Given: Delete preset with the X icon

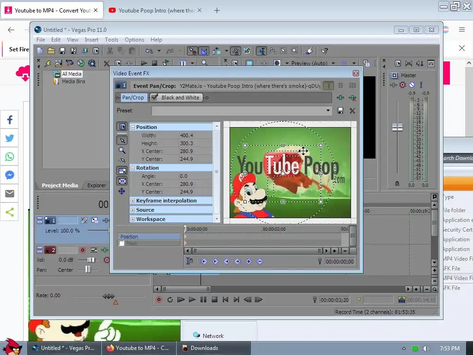Looking at the screenshot, I should pyautogui.click(x=352, y=111).
